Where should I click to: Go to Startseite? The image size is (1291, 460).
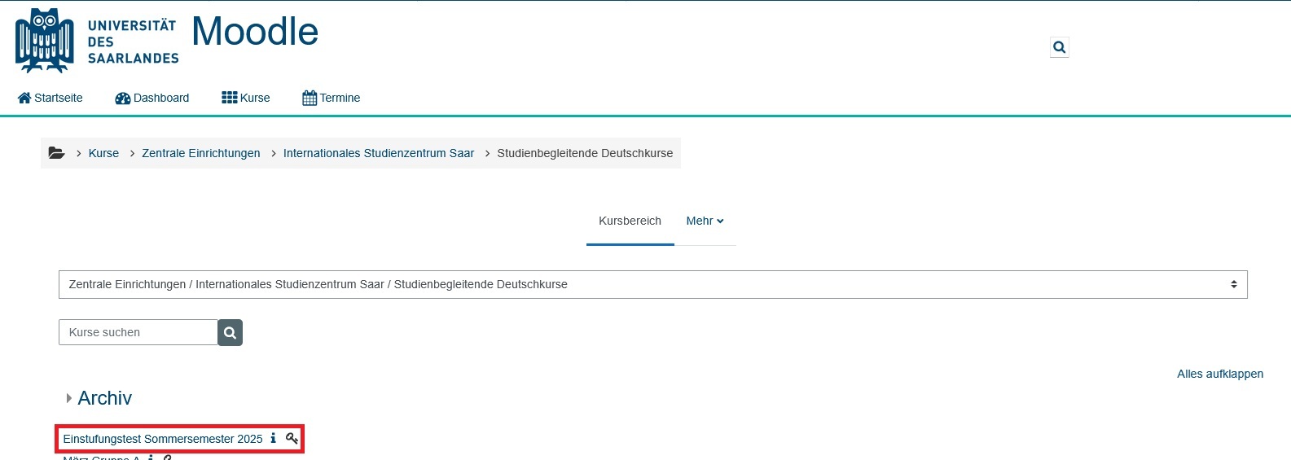click(x=59, y=98)
